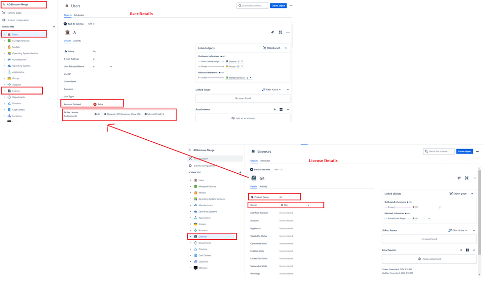Switch to Attributes tab on Licenses page

click(x=265, y=161)
